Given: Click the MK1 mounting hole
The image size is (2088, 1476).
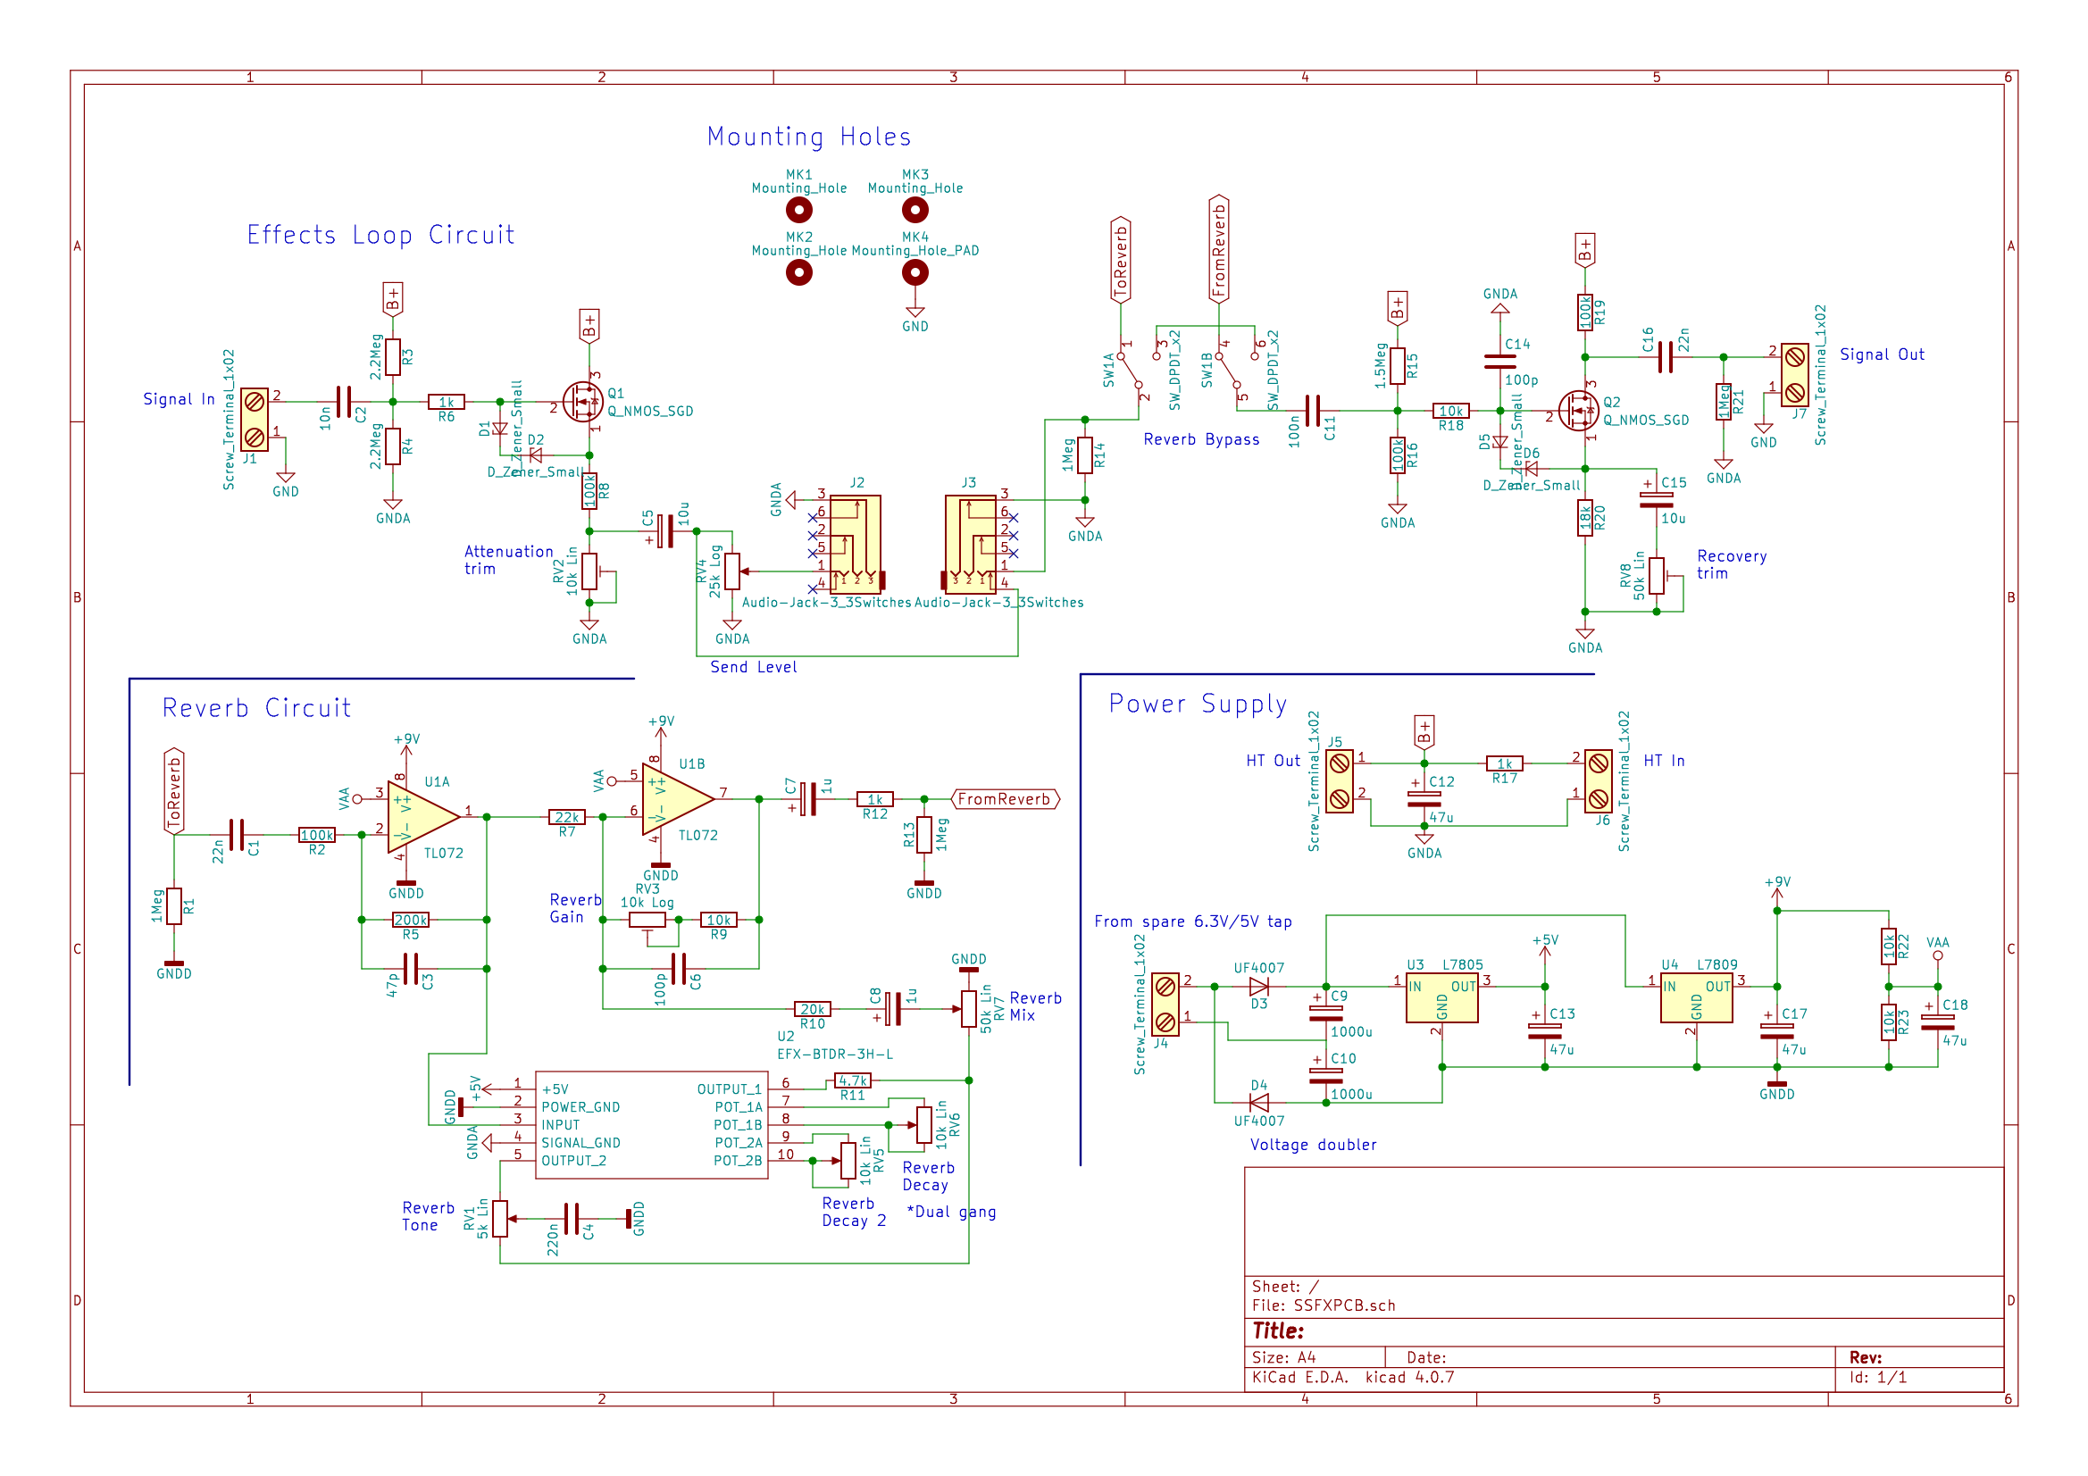Looking at the screenshot, I should (799, 210).
